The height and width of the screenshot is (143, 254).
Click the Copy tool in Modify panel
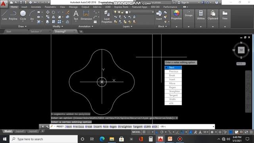coord(48,17)
